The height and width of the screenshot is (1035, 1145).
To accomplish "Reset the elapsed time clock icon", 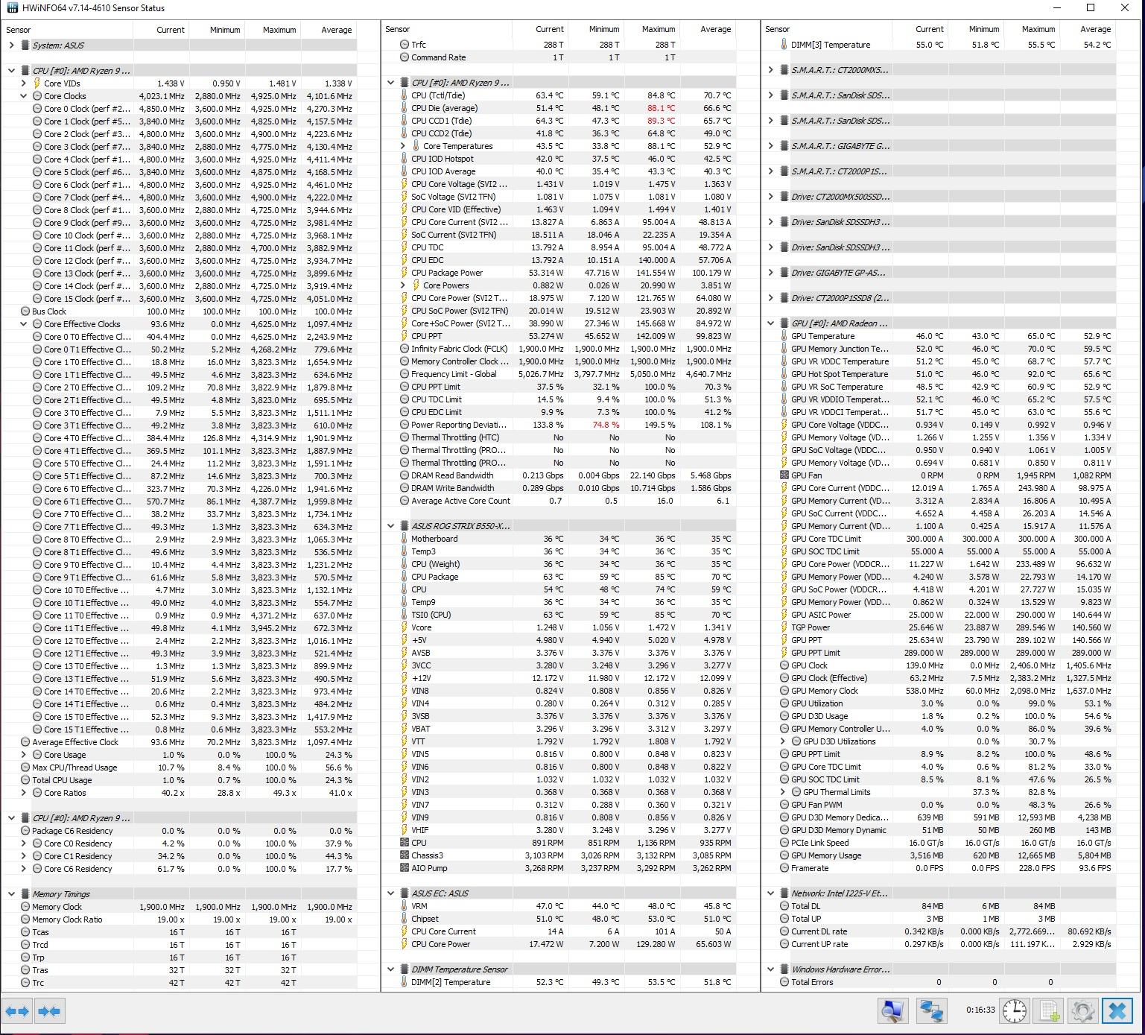I will [x=1015, y=1011].
